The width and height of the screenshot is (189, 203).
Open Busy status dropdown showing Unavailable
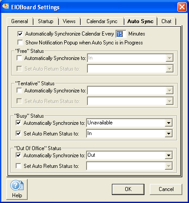168,123
